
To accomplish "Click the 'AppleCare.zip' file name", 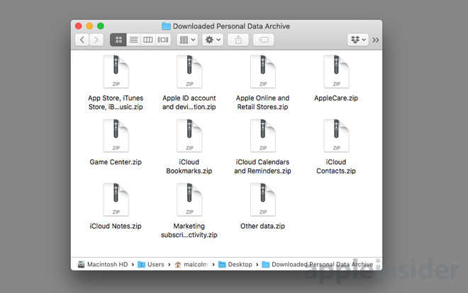I will click(336, 98).
